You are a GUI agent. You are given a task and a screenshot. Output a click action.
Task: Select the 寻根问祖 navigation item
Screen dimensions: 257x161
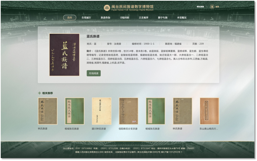(125, 17)
